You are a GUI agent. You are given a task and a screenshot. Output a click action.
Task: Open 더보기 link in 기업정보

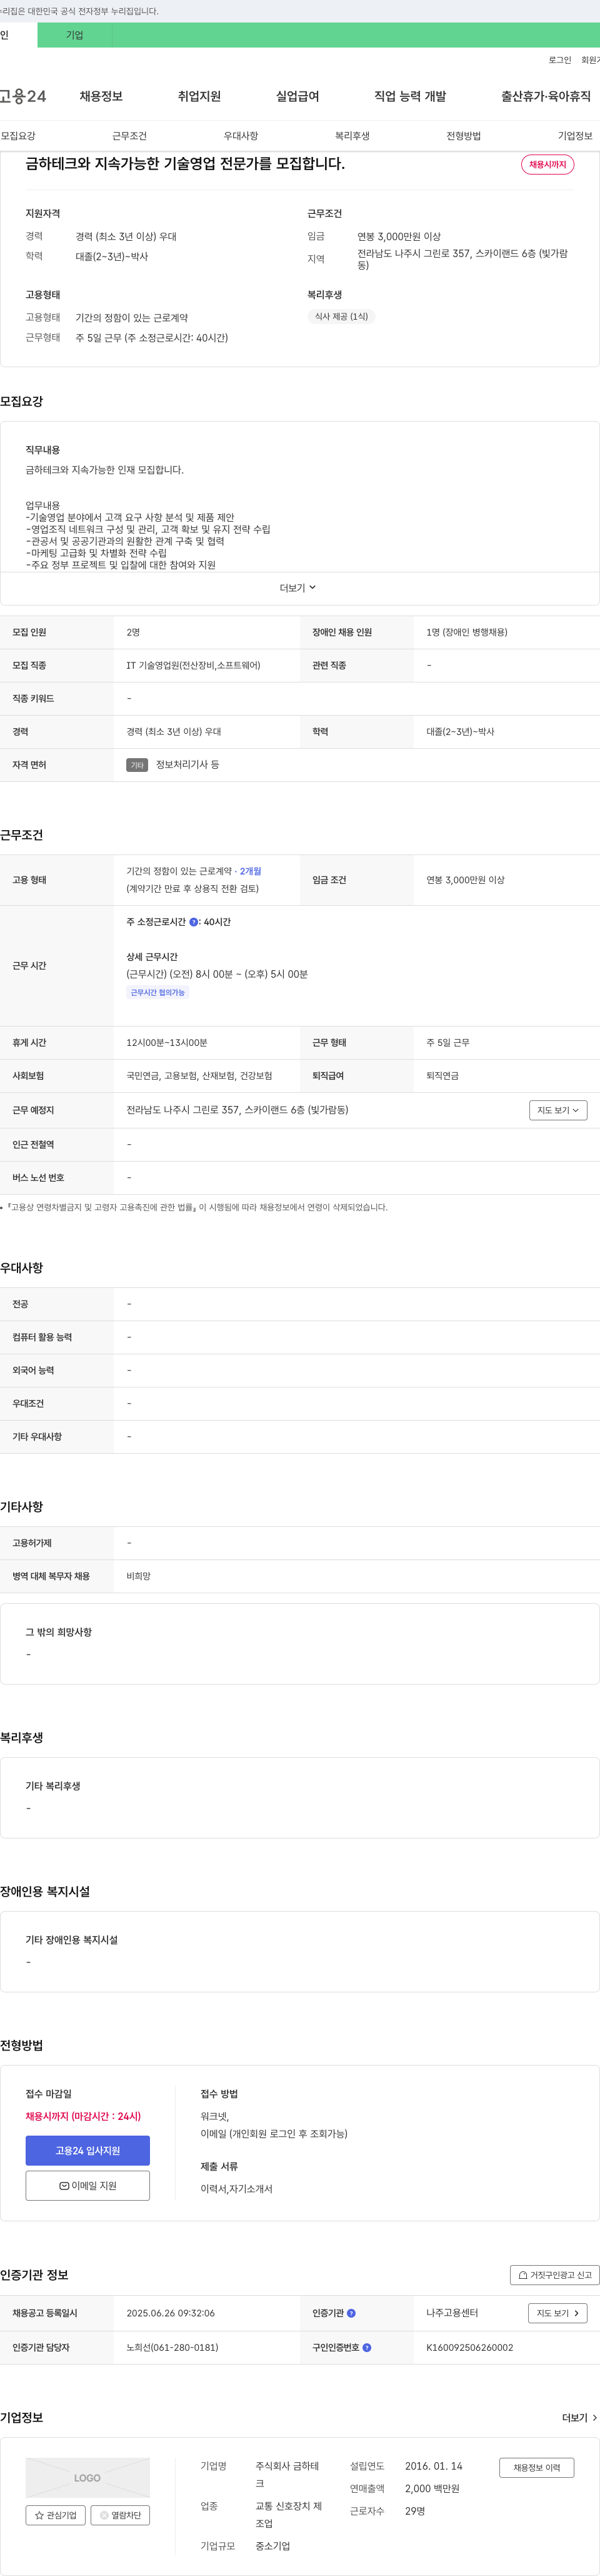579,2417
